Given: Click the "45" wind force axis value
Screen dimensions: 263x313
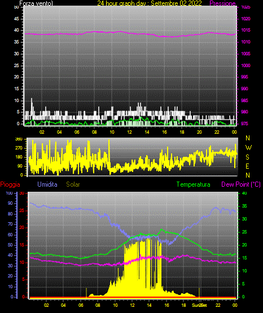Looking at the screenshot, I should [16, 19].
